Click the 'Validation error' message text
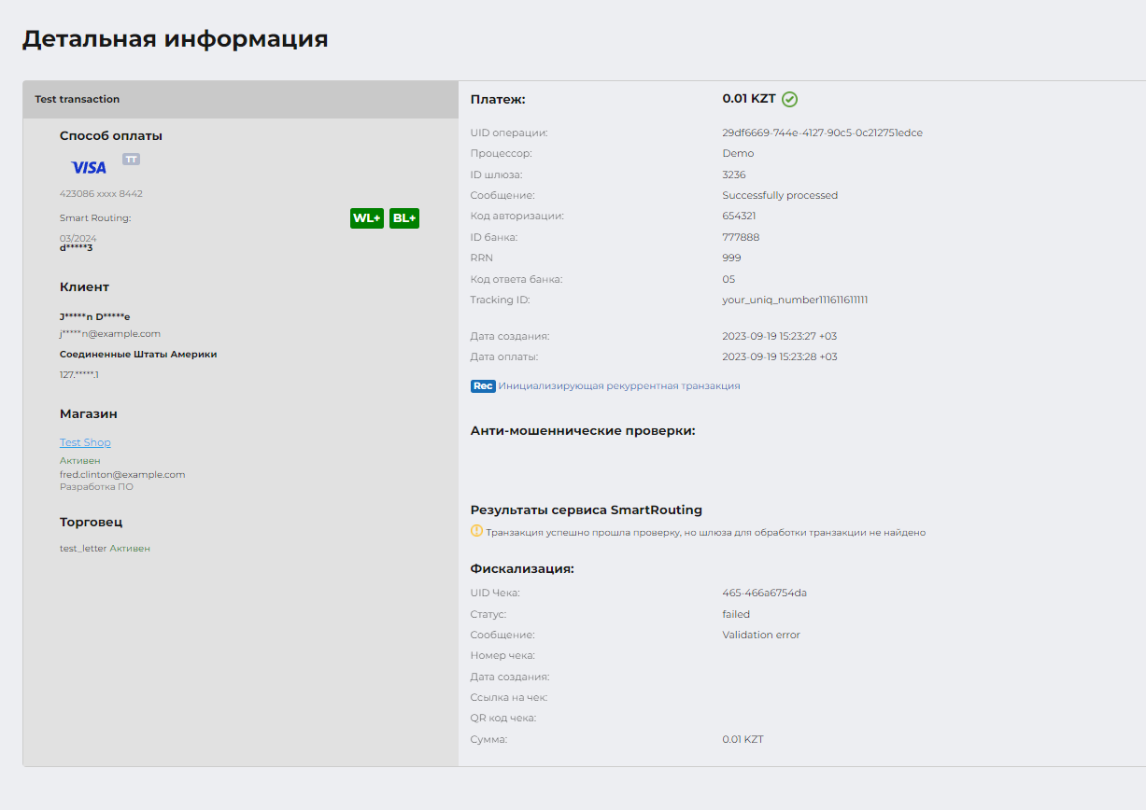The image size is (1146, 810). click(760, 635)
